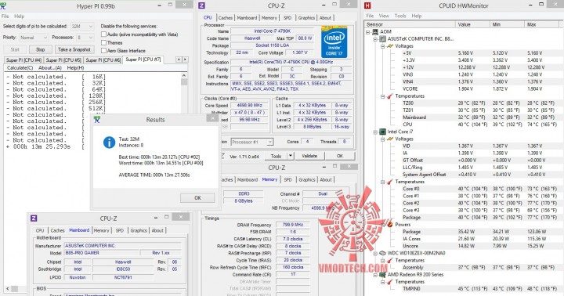Image resolution: width=564 pixels, height=296 pixels.
Task: Open the SPD tab in Mainboard CPU-Z window
Action: pos(119,230)
